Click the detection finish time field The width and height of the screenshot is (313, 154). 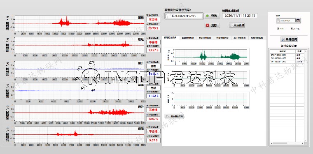[240, 16]
